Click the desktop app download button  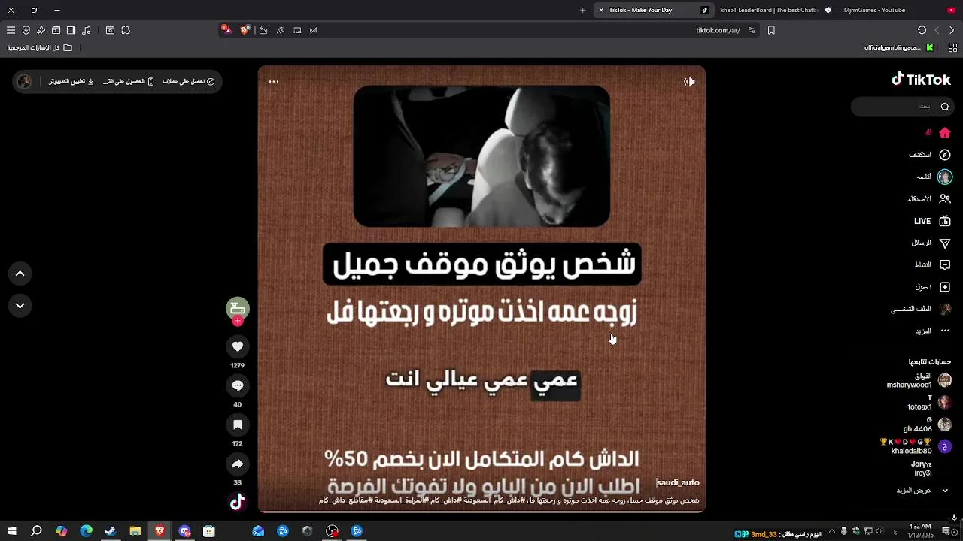(x=71, y=82)
